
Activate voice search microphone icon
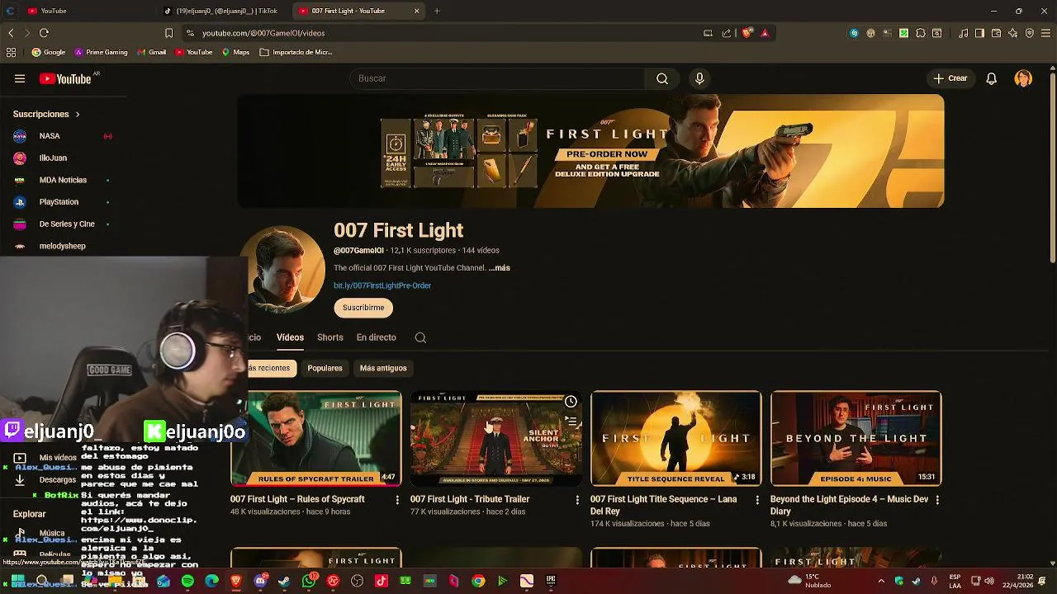(699, 78)
